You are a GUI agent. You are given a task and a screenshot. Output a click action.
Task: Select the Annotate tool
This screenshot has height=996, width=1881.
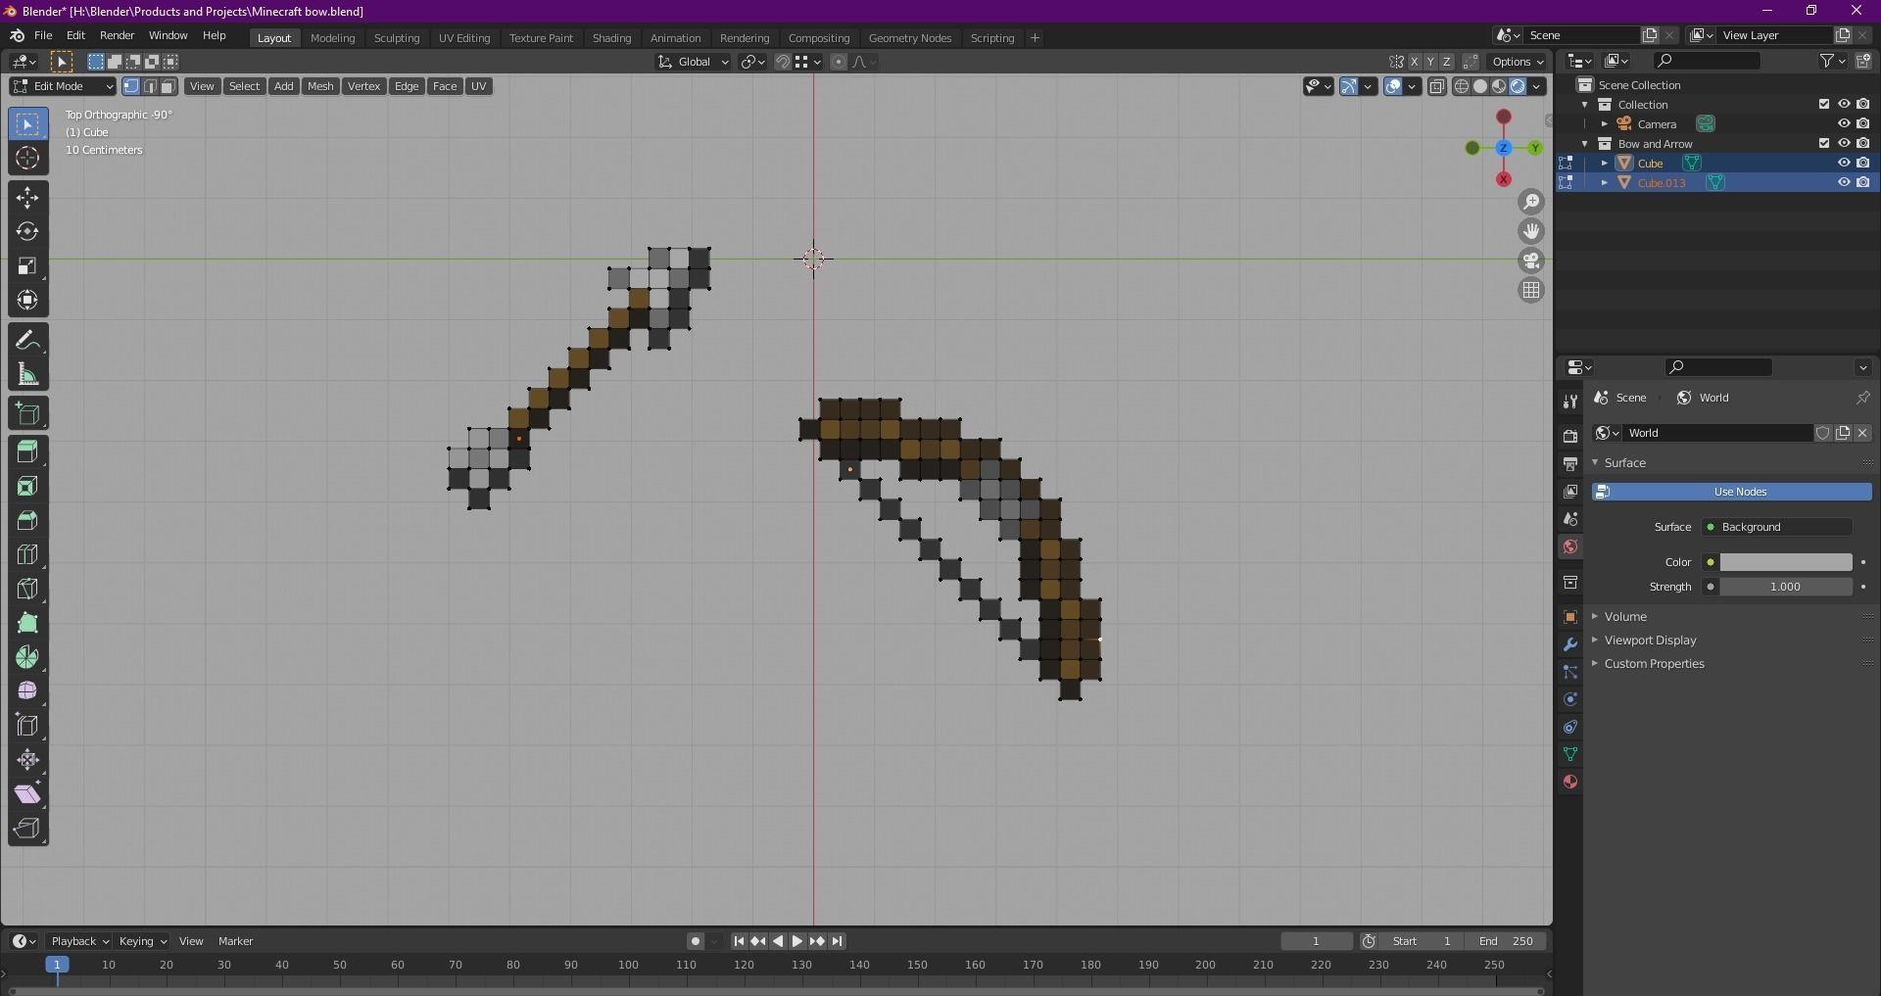click(x=27, y=341)
